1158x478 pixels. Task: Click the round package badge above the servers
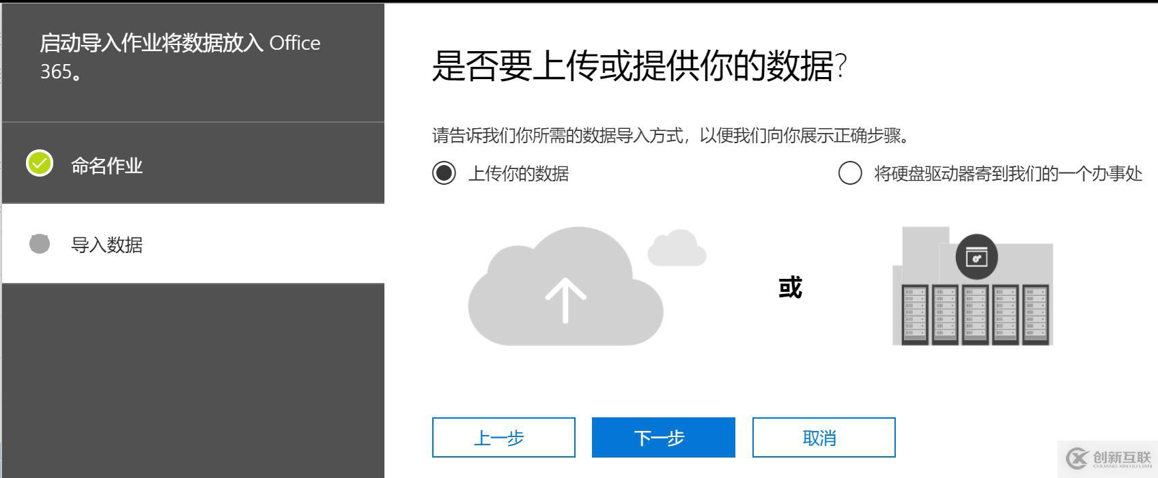tap(976, 257)
